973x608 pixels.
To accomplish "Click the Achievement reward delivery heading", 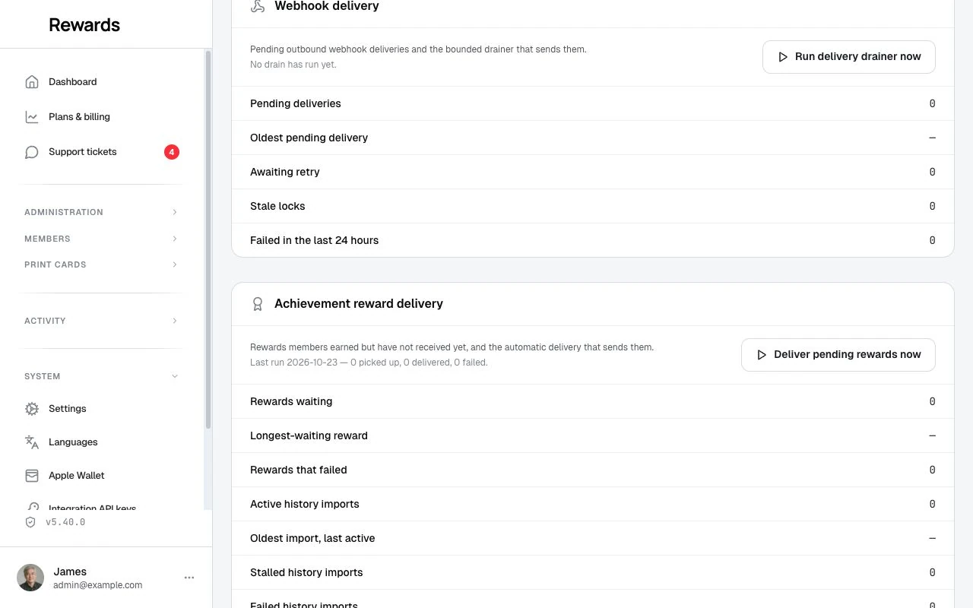I will pyautogui.click(x=359, y=304).
